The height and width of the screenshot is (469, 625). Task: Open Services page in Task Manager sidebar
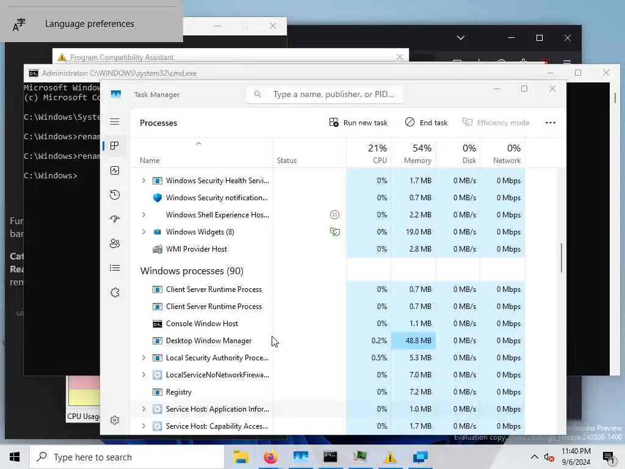115,293
